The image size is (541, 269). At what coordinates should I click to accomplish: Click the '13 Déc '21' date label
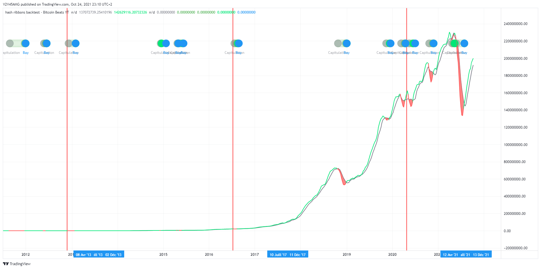point(481,255)
